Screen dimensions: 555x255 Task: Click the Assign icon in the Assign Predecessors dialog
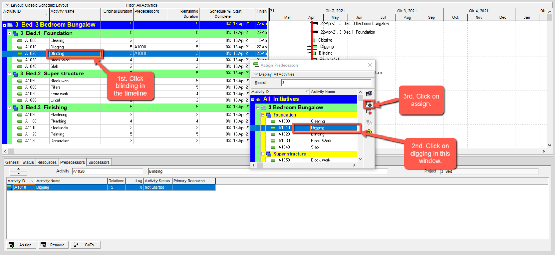pyautogui.click(x=369, y=104)
